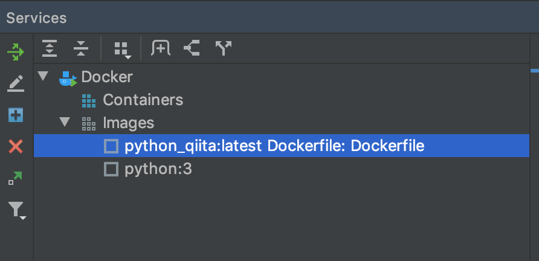Viewport: 539px width, 261px height.
Task: Select the python:3 image entry
Action: 158,170
